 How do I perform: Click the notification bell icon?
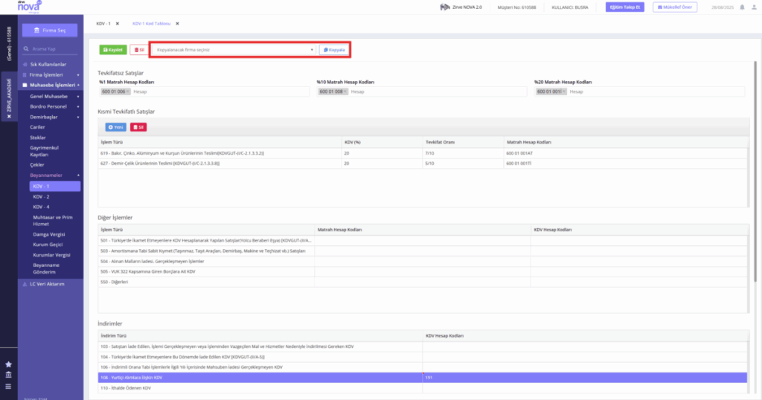742,7
